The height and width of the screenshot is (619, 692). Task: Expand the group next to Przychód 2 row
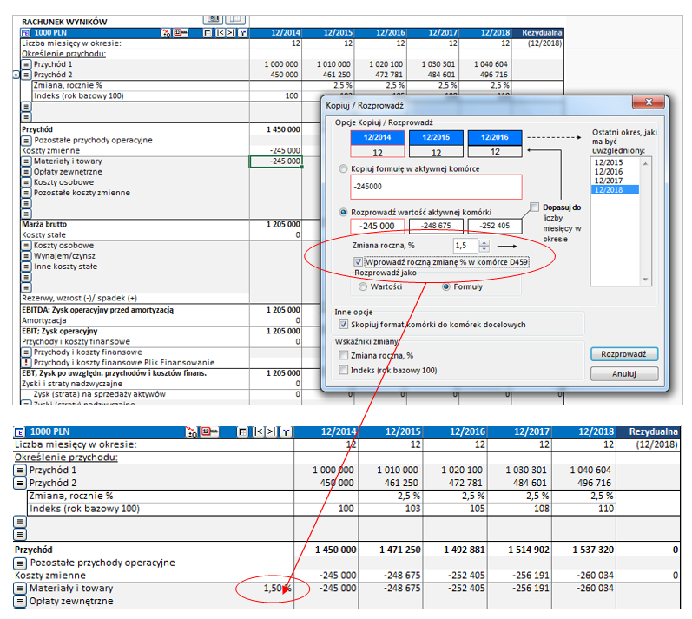[x=16, y=75]
